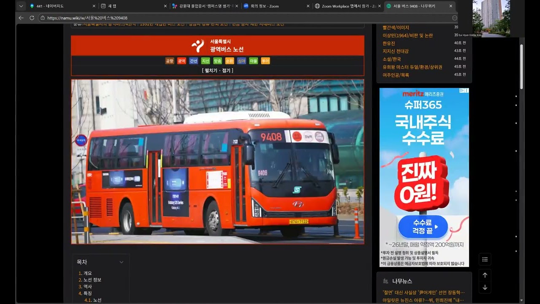Collapse the 목차 table of contents chevron
The height and width of the screenshot is (304, 540).
pos(121,262)
